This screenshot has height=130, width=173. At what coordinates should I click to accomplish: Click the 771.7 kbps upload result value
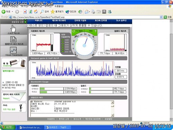pos(105,53)
